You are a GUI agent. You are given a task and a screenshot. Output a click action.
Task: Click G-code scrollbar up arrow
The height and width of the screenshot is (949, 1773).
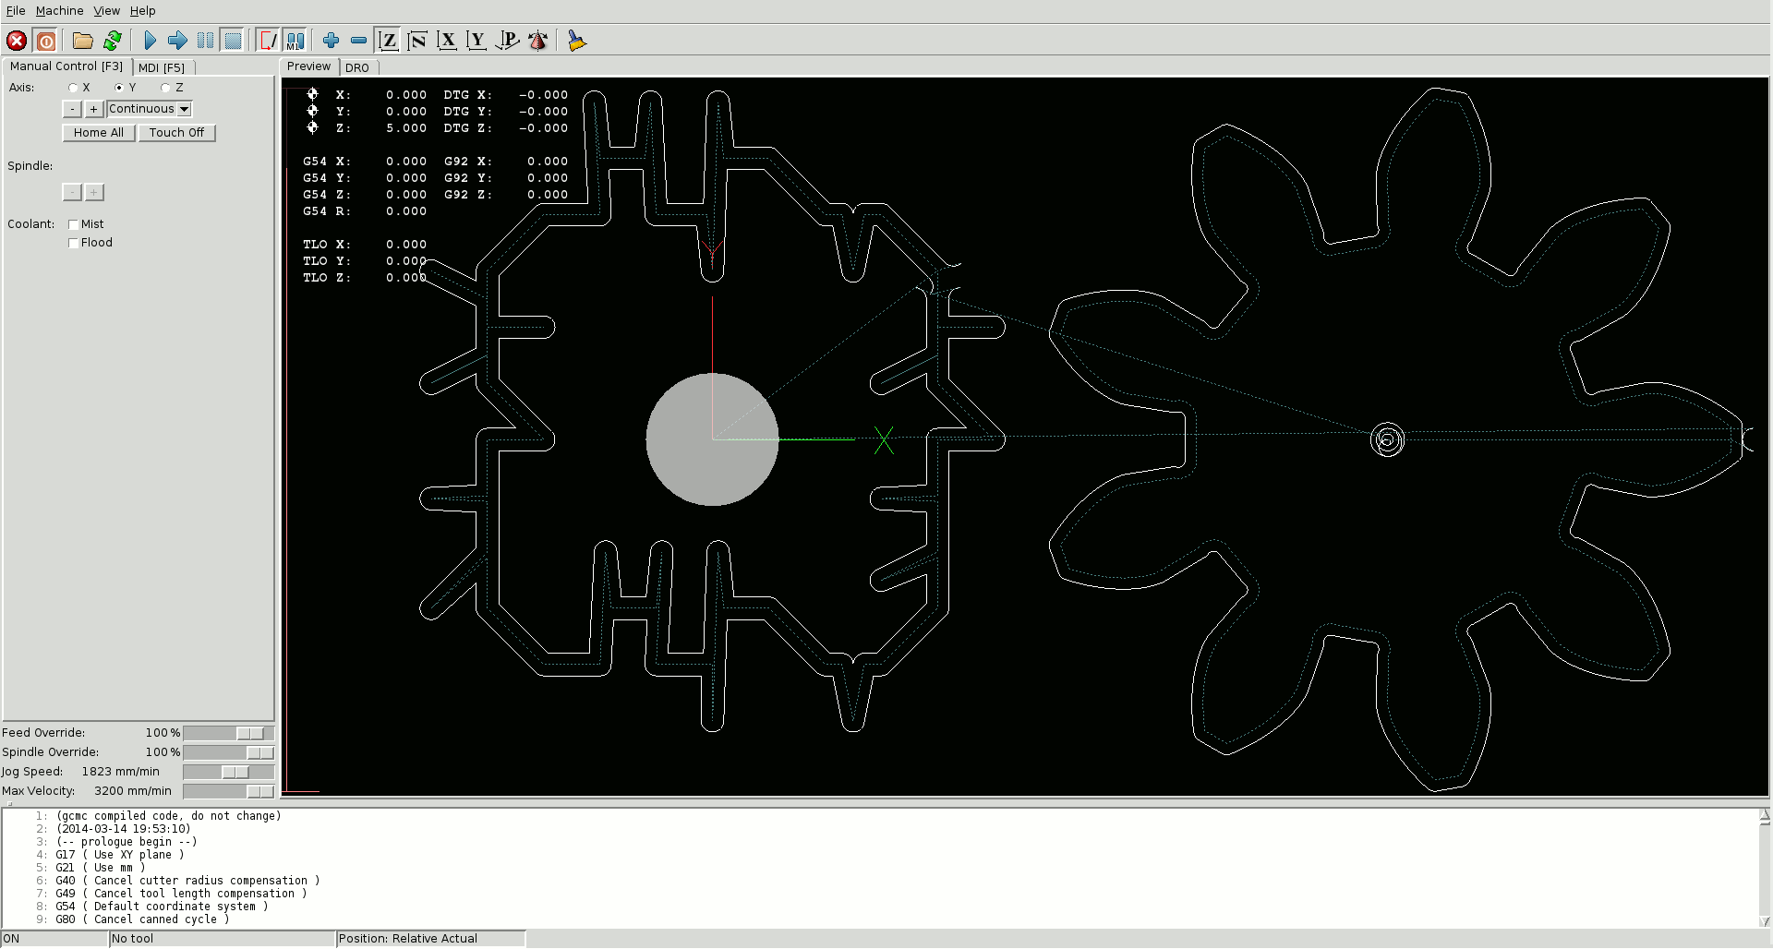pyautogui.click(x=1765, y=816)
